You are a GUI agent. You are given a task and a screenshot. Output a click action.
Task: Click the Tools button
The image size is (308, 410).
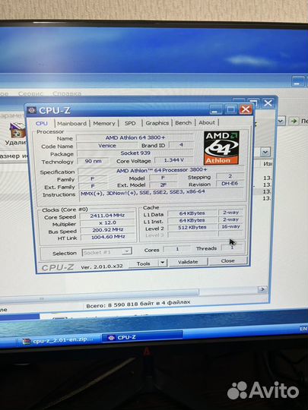point(144,263)
